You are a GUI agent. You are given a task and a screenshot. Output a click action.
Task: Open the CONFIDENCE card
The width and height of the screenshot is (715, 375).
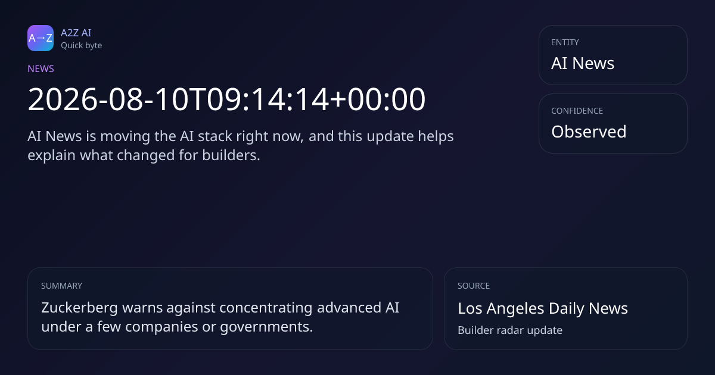[613, 123]
